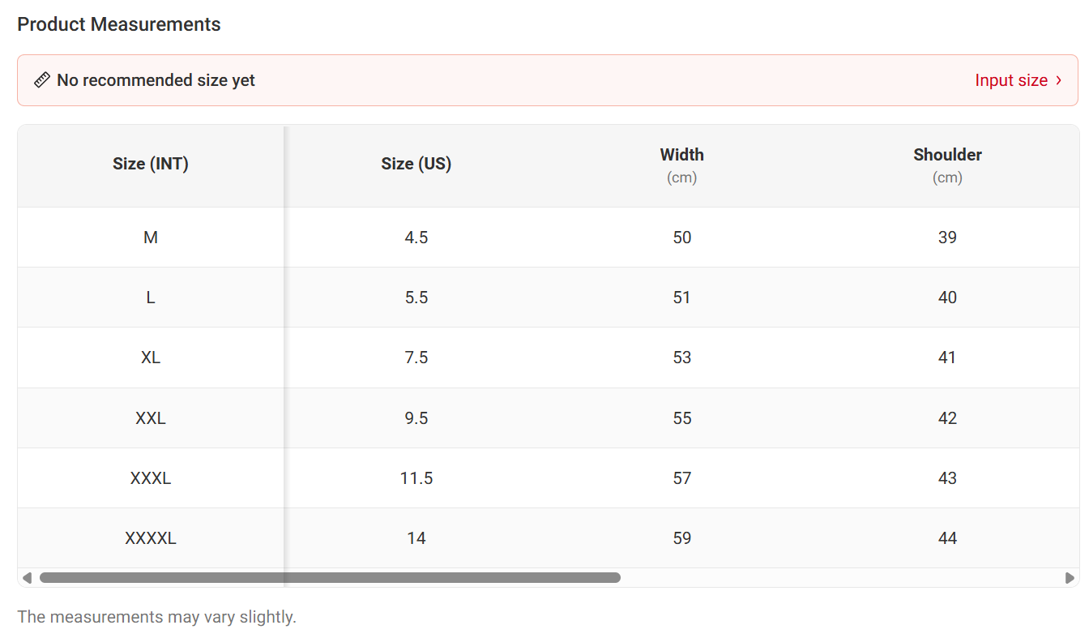Click the Input size link

tap(1011, 80)
